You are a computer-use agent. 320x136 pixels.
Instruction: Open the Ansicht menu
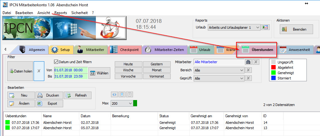click(44, 13)
